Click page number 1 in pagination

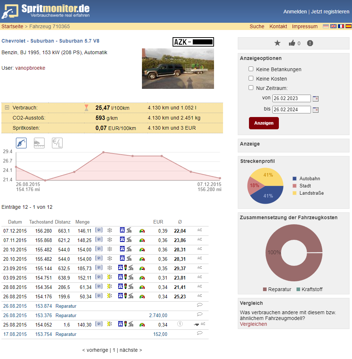(114, 350)
